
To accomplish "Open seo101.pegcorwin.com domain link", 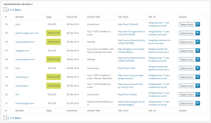I will pos(27,33).
